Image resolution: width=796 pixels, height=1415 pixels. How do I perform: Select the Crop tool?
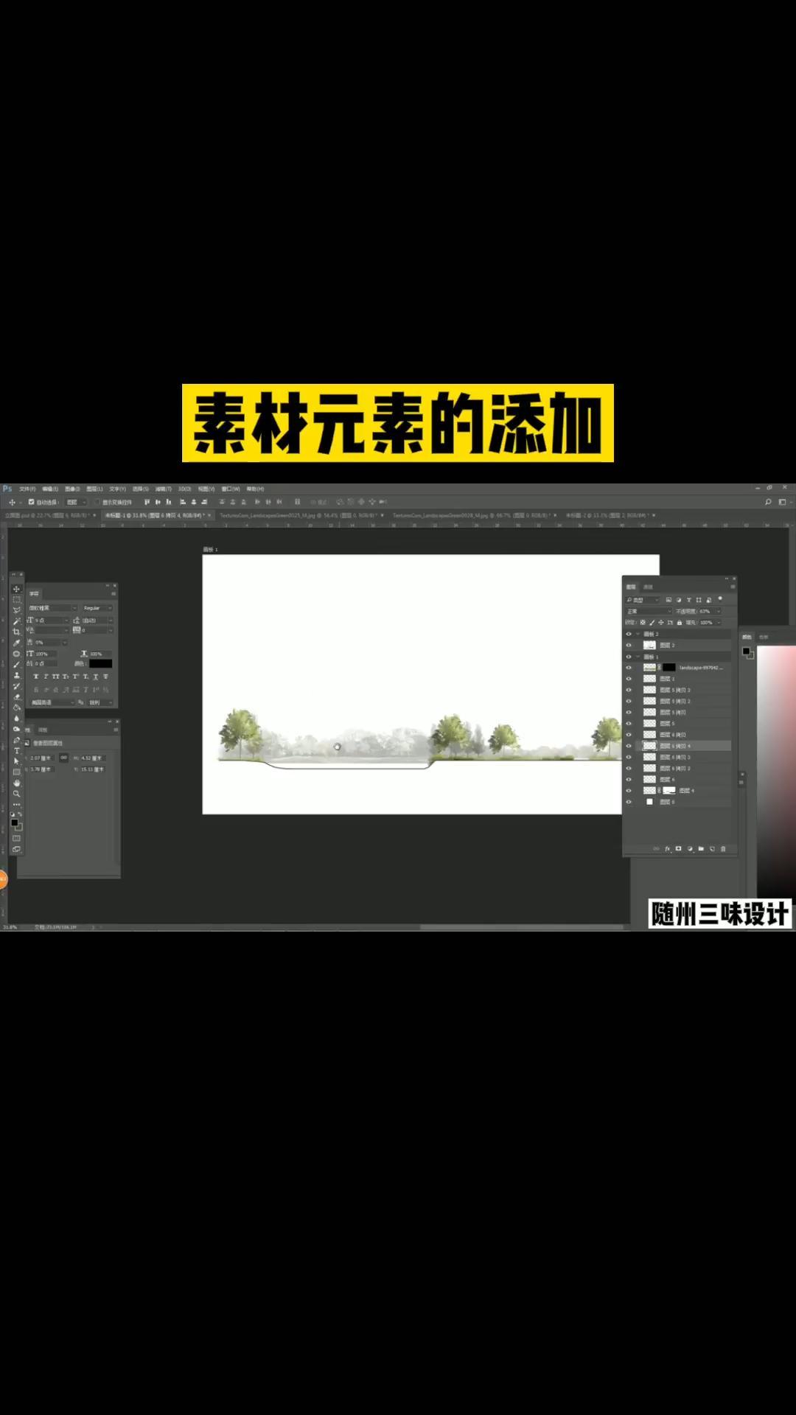[16, 632]
